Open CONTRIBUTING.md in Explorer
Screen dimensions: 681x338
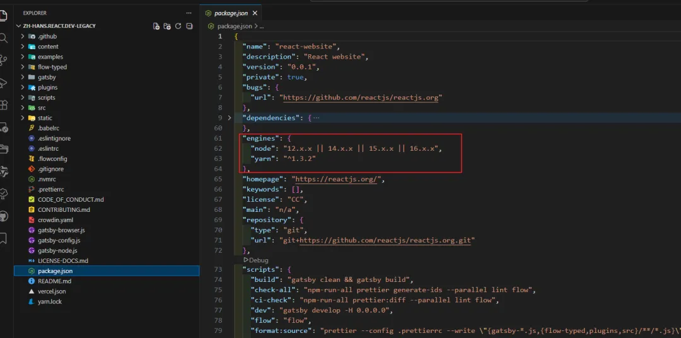click(x=107, y=210)
